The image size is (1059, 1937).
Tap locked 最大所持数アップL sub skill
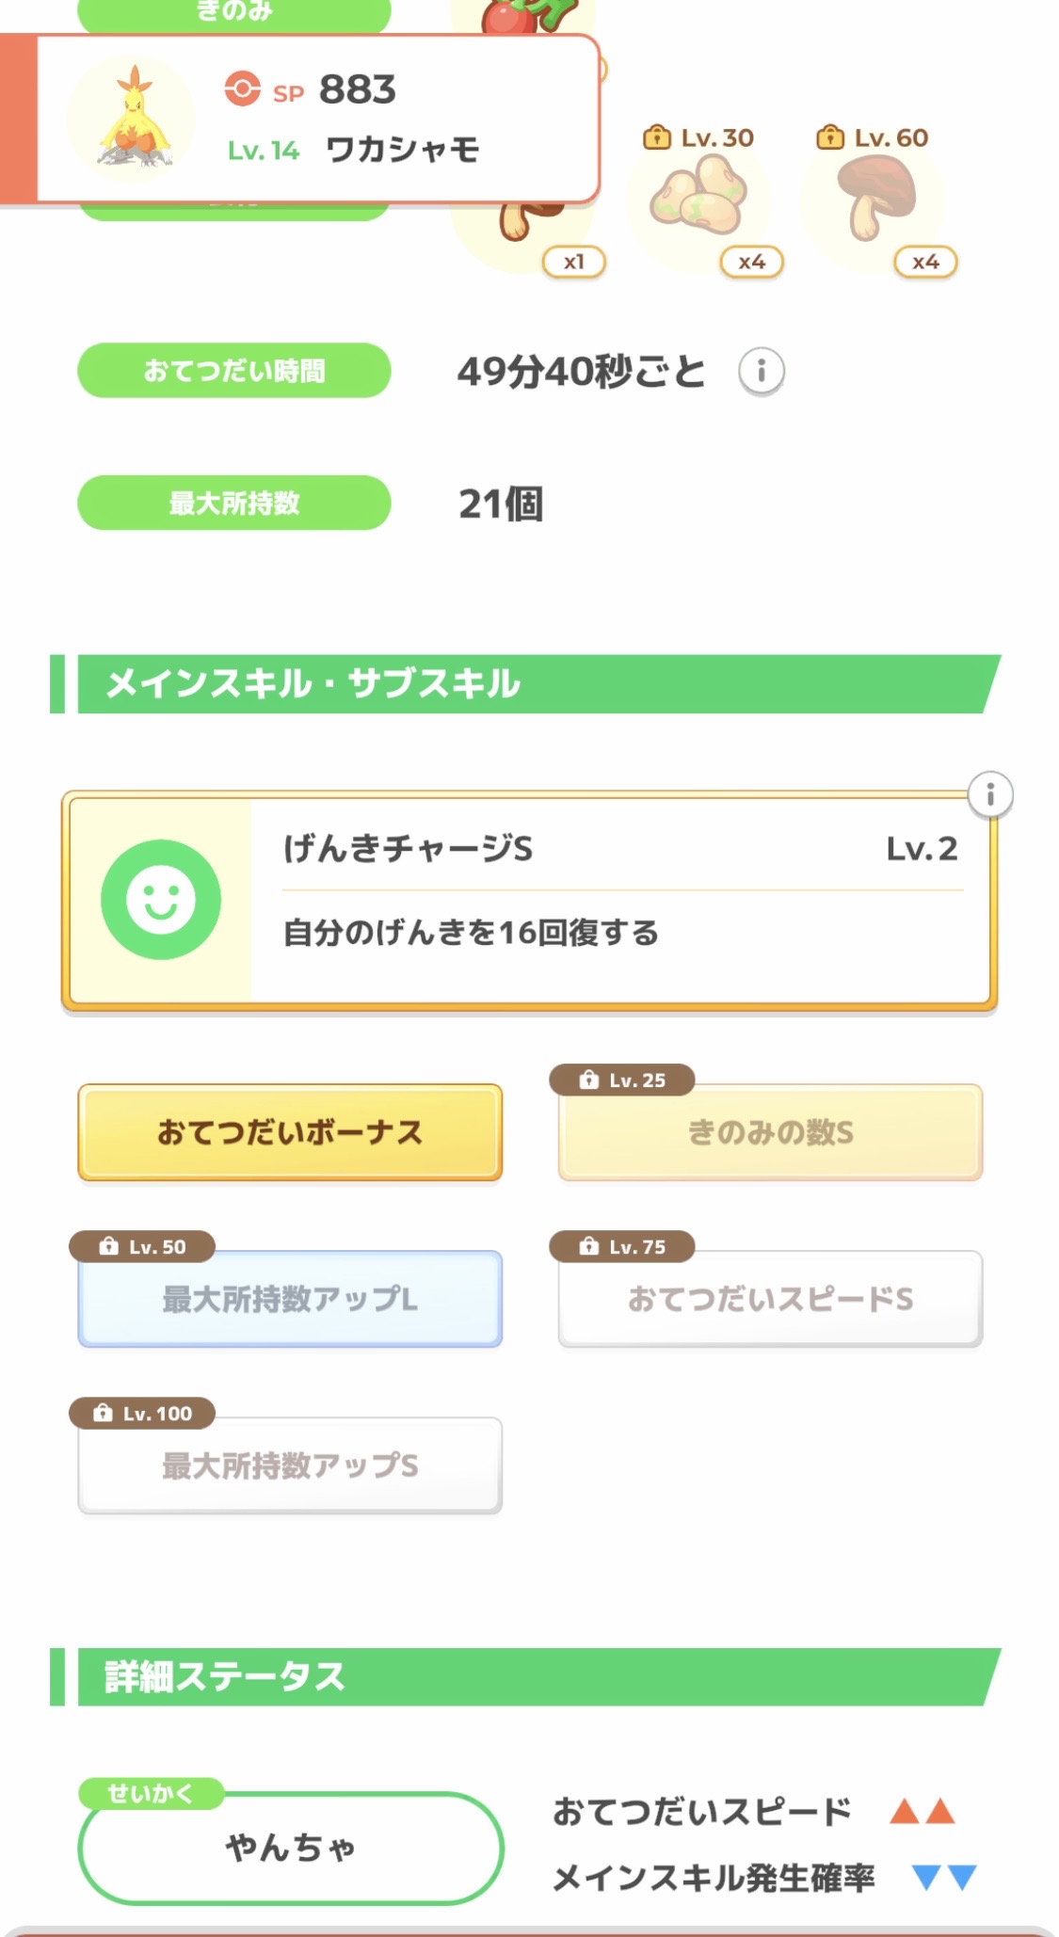(x=290, y=1299)
